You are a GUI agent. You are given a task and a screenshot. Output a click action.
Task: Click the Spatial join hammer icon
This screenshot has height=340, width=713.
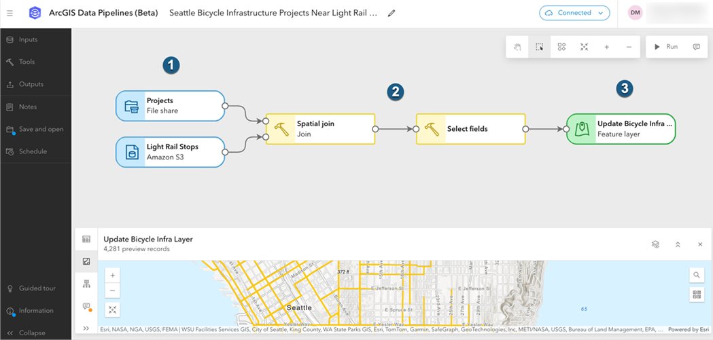tap(281, 129)
